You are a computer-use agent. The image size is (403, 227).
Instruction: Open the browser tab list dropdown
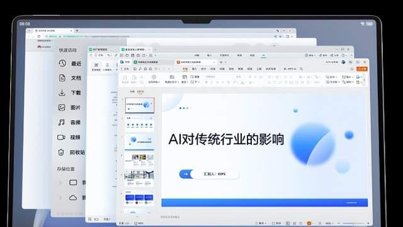coord(30,31)
